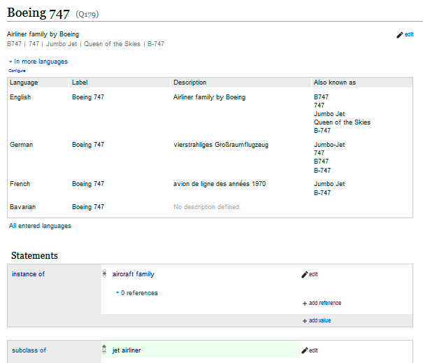Click the vierstrahliges Großraumflugzeug description
The width and height of the screenshot is (423, 363).
pyautogui.click(x=221, y=145)
